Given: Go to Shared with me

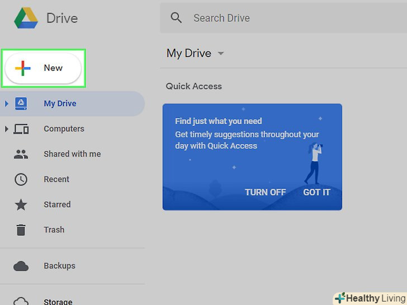Looking at the screenshot, I should [72, 154].
